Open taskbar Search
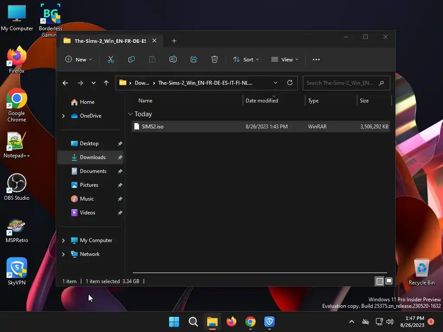This screenshot has width=443, height=332. [193, 322]
